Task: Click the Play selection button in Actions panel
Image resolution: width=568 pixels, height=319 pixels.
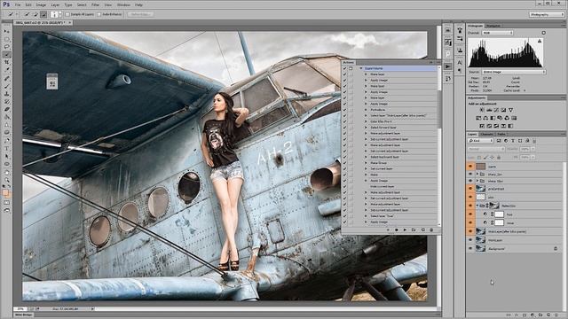Action: pos(405,230)
